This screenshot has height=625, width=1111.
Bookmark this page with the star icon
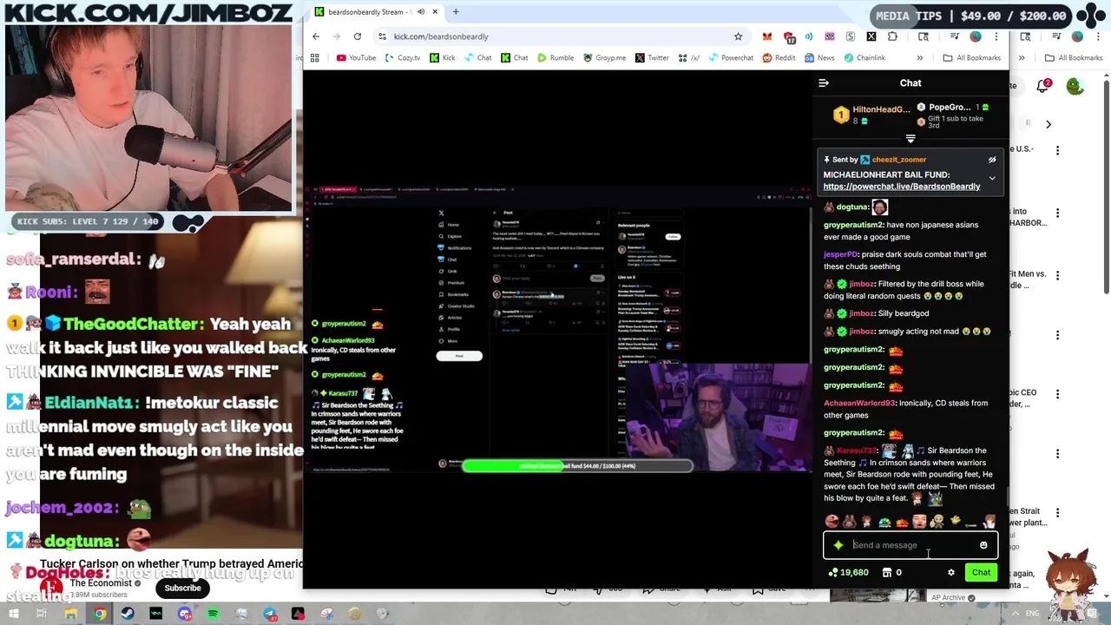(739, 36)
